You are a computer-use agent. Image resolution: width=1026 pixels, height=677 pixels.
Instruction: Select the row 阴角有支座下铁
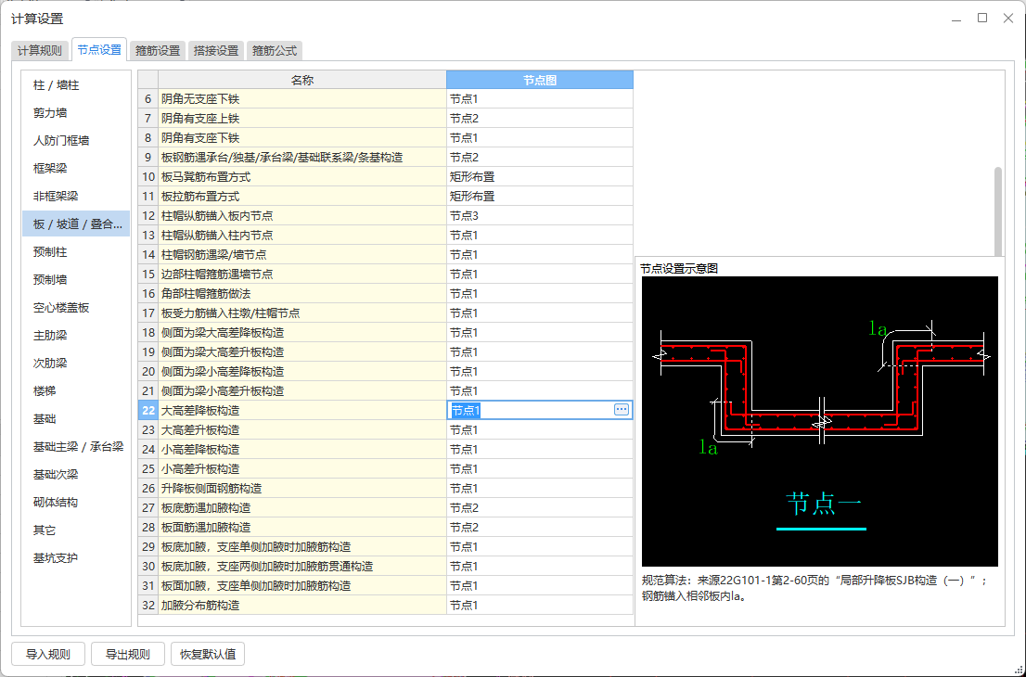[385, 138]
